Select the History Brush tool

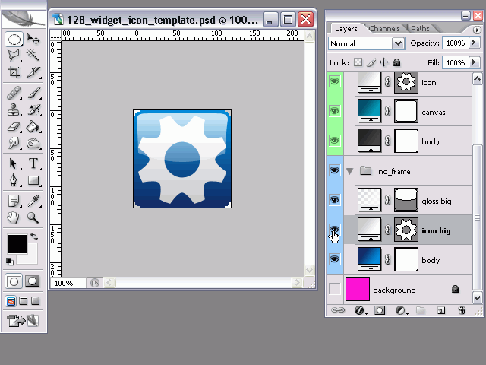pyautogui.click(x=33, y=109)
